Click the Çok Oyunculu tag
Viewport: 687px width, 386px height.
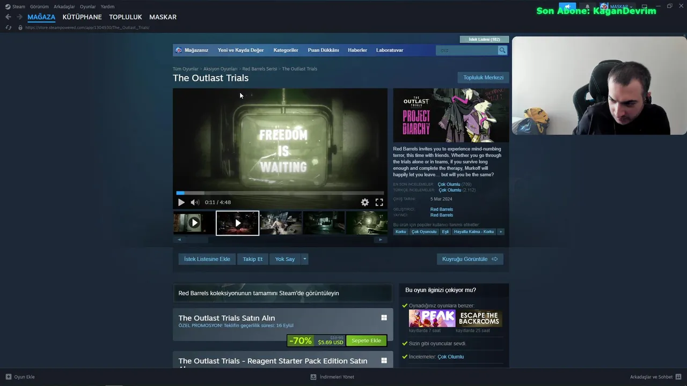click(x=424, y=232)
